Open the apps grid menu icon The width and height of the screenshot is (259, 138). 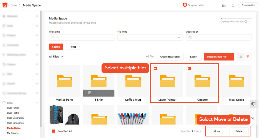coord(224,5)
